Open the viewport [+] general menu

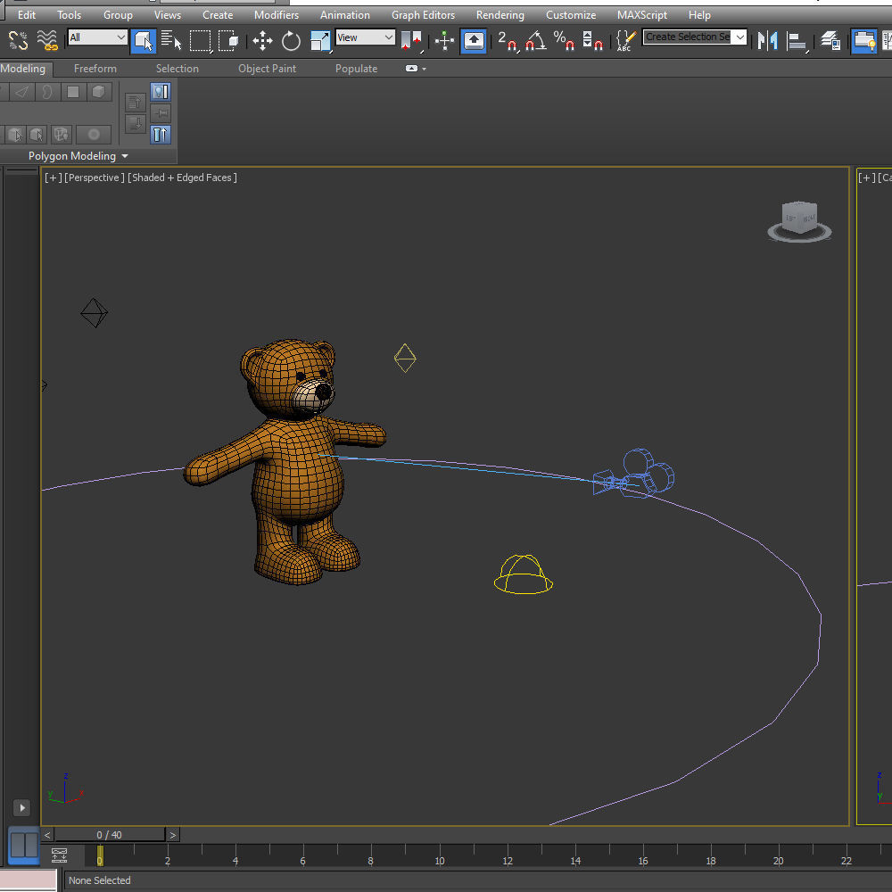tap(53, 178)
